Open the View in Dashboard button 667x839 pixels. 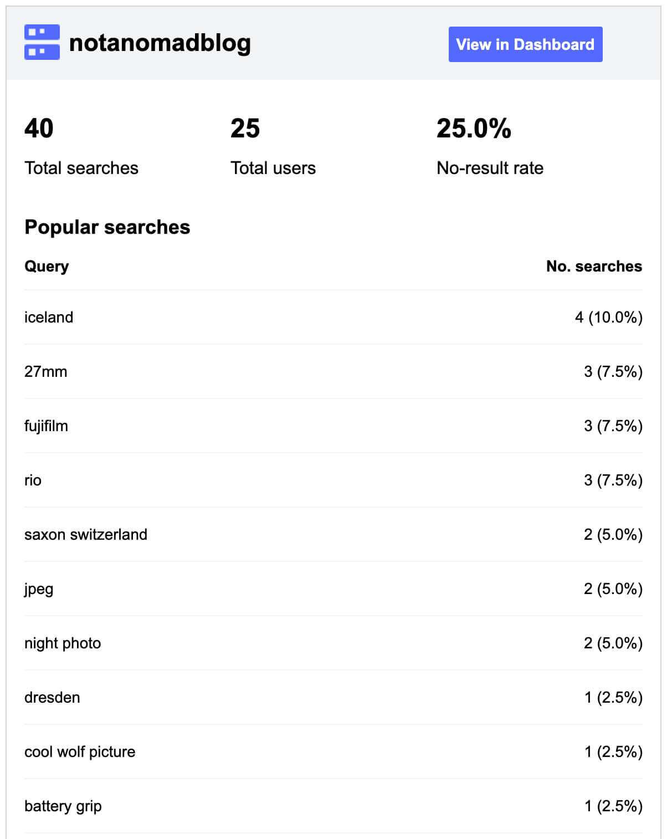click(x=525, y=44)
